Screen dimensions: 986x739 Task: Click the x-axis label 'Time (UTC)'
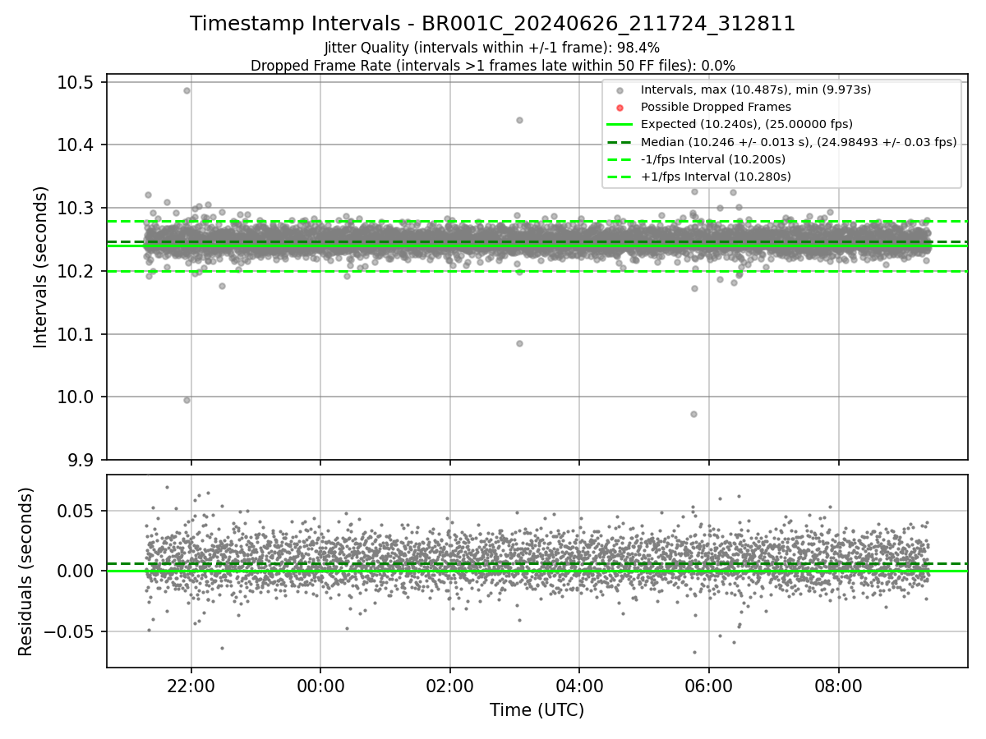537,710
